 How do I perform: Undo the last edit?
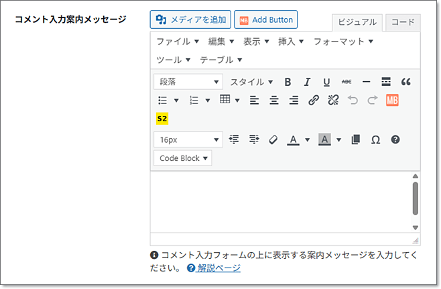pos(353,100)
